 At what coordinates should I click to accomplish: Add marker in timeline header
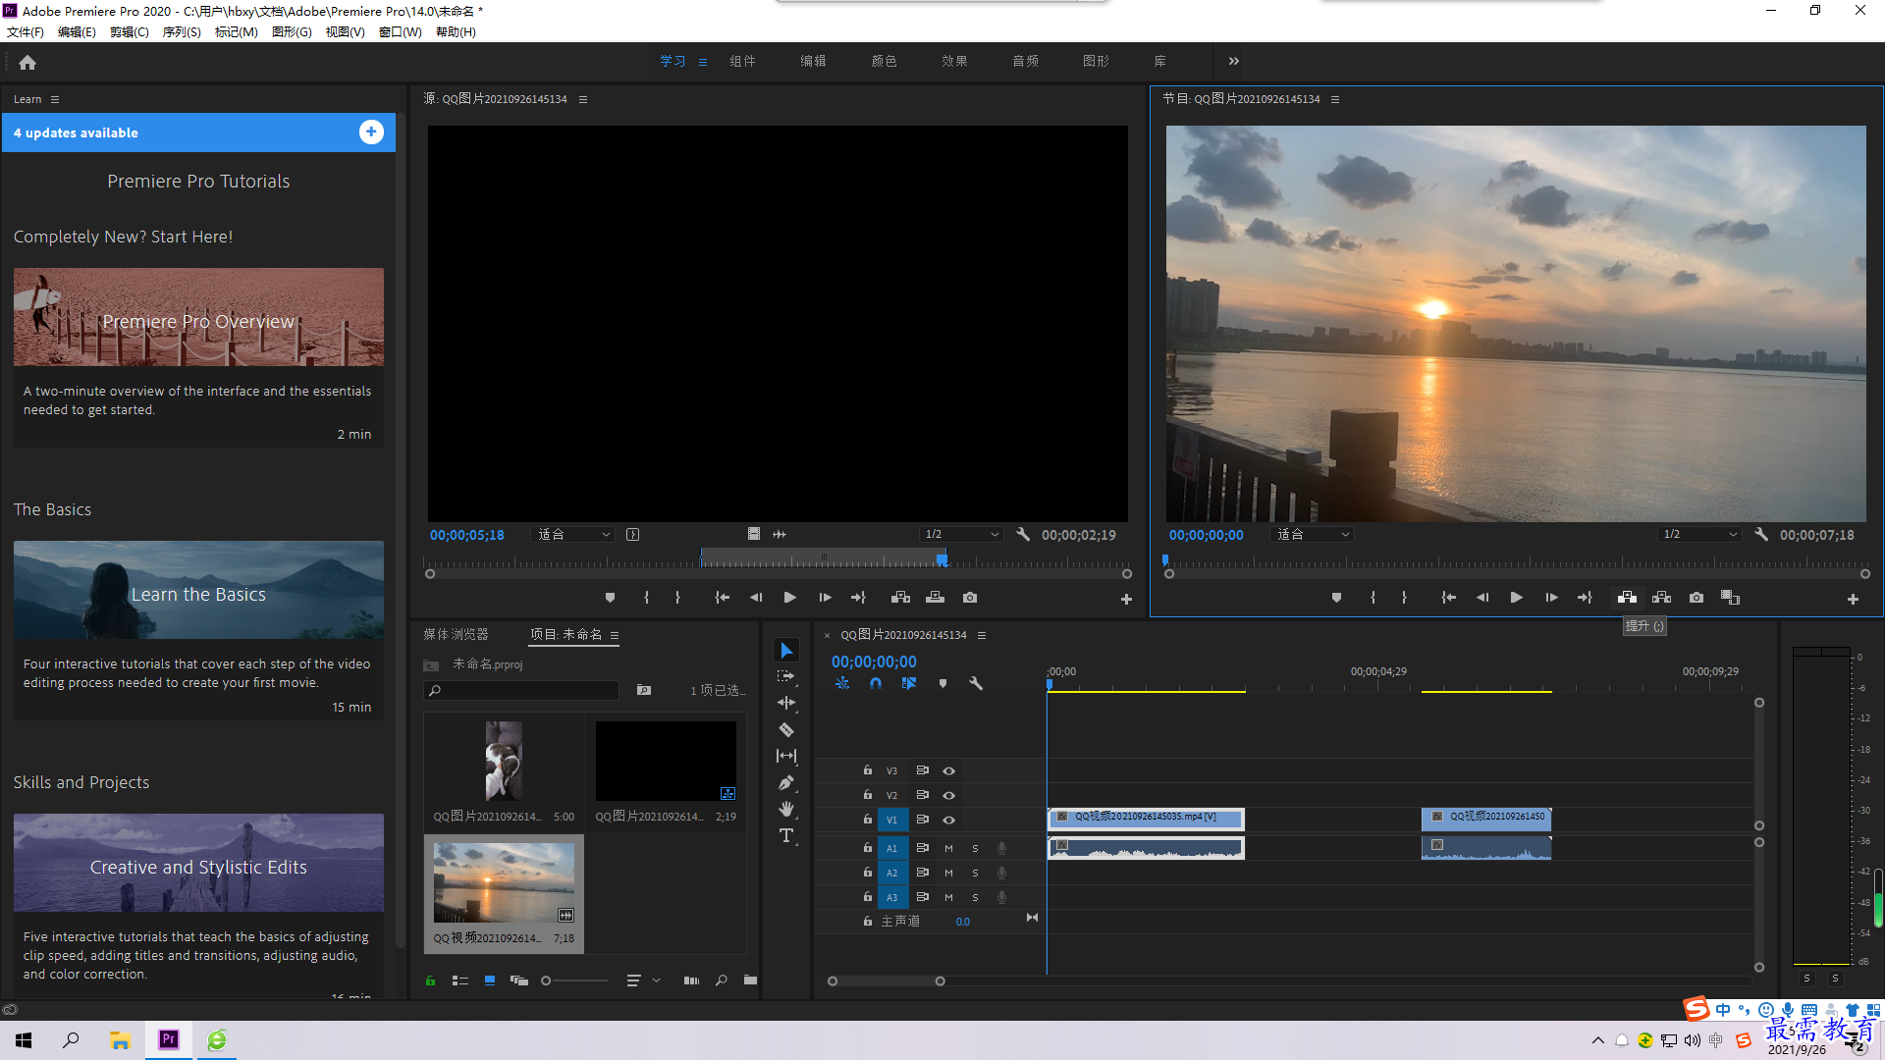coord(942,683)
